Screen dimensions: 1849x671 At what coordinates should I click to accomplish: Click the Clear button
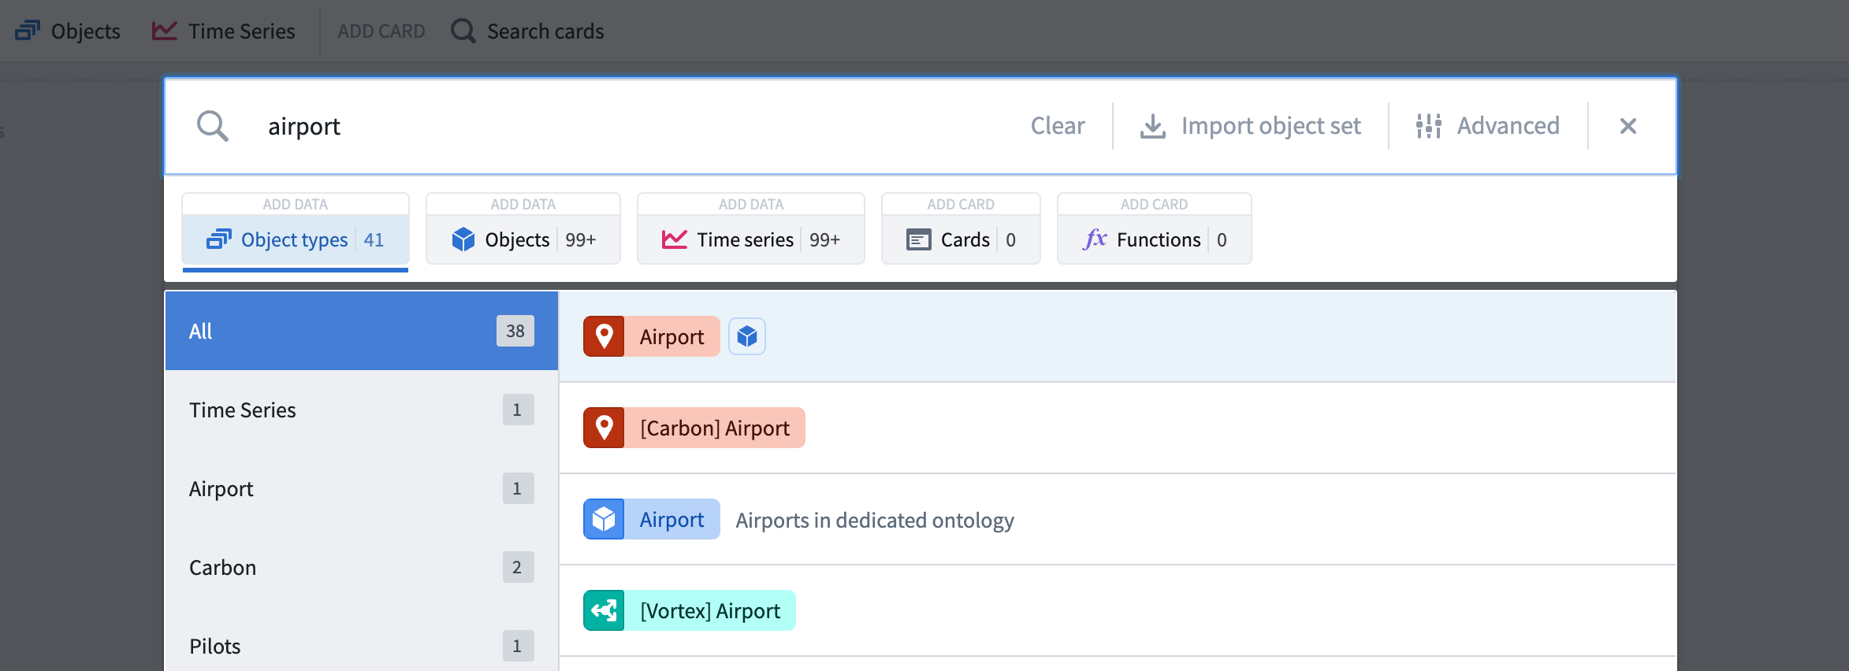click(x=1058, y=126)
